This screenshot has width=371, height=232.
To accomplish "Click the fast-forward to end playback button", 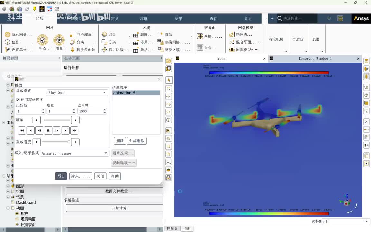I will [74, 130].
